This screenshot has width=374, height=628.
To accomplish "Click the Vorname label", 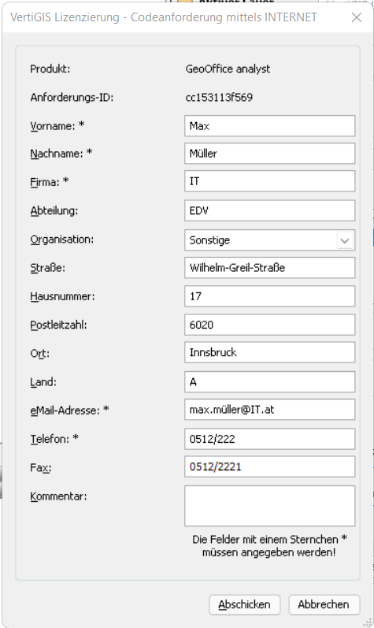I will click(57, 126).
